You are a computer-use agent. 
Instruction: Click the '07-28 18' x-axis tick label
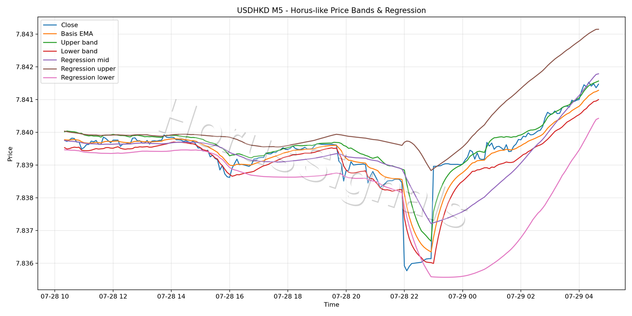(288, 296)
